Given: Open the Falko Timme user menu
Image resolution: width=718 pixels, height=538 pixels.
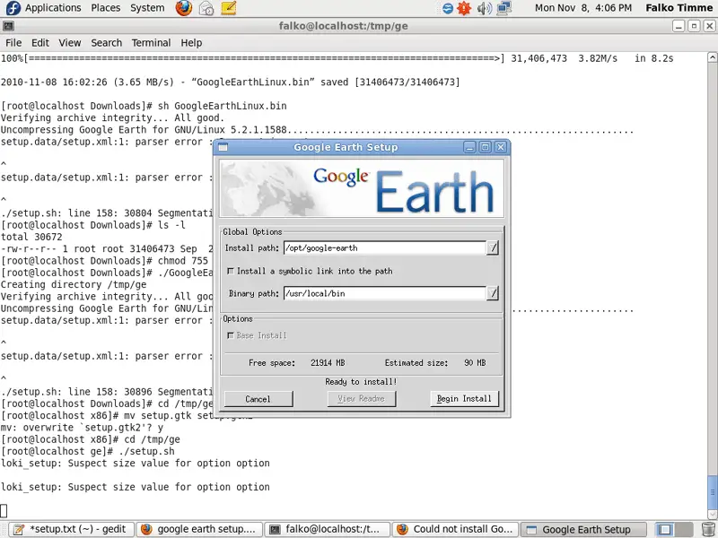Looking at the screenshot, I should coord(679,8).
